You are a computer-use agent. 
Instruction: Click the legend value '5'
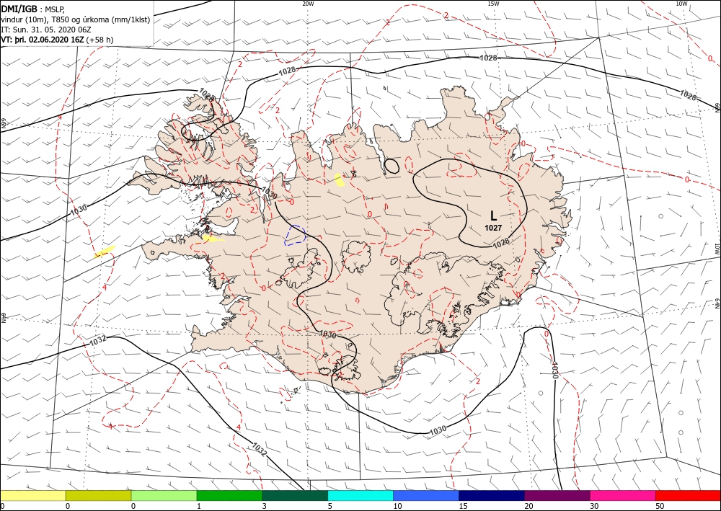tap(330, 506)
